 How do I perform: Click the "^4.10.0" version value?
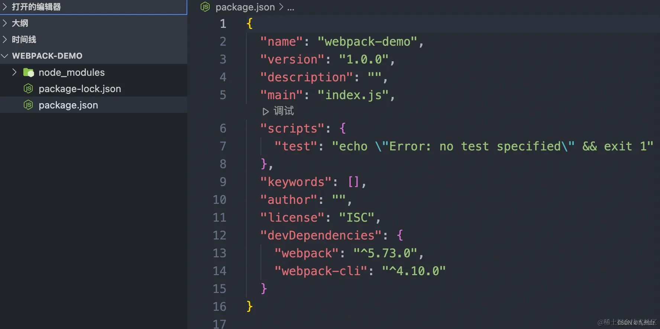point(414,271)
